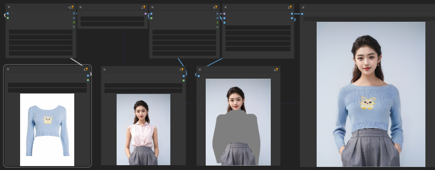The height and width of the screenshot is (170, 435).
Task: Select node 10's green input port
Action: (8, 18)
